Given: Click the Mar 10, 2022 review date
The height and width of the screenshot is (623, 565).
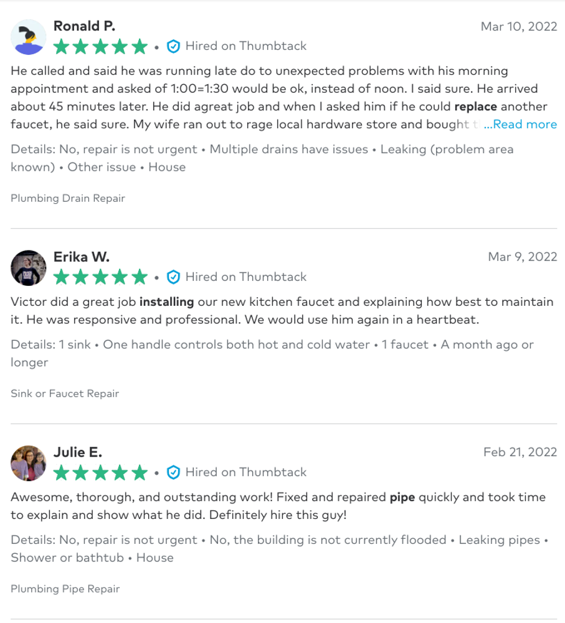Looking at the screenshot, I should coord(518,27).
